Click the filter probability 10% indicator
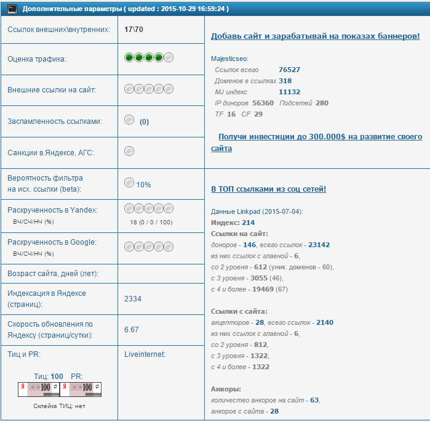The image size is (430, 421). pyautogui.click(x=129, y=182)
